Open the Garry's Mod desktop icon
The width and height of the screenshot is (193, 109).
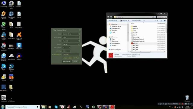pos(19,46)
